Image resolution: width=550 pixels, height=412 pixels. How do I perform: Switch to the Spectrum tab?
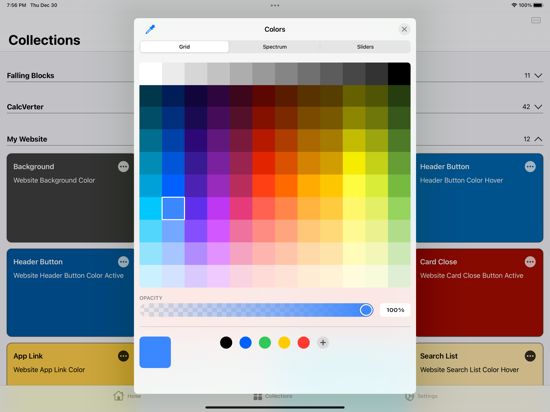pos(275,47)
